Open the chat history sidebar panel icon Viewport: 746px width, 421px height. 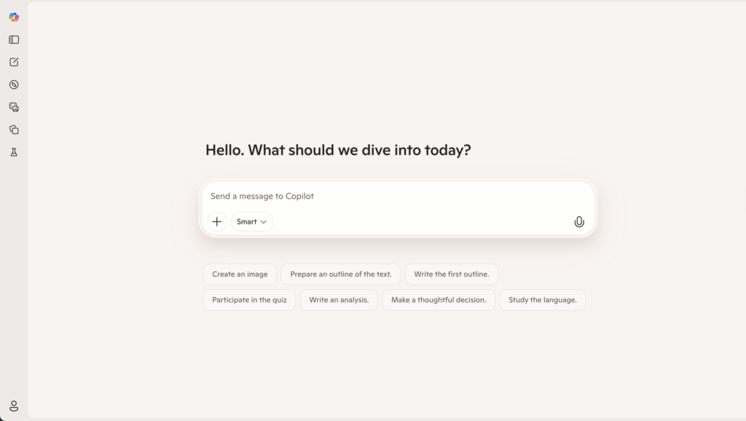pyautogui.click(x=13, y=39)
